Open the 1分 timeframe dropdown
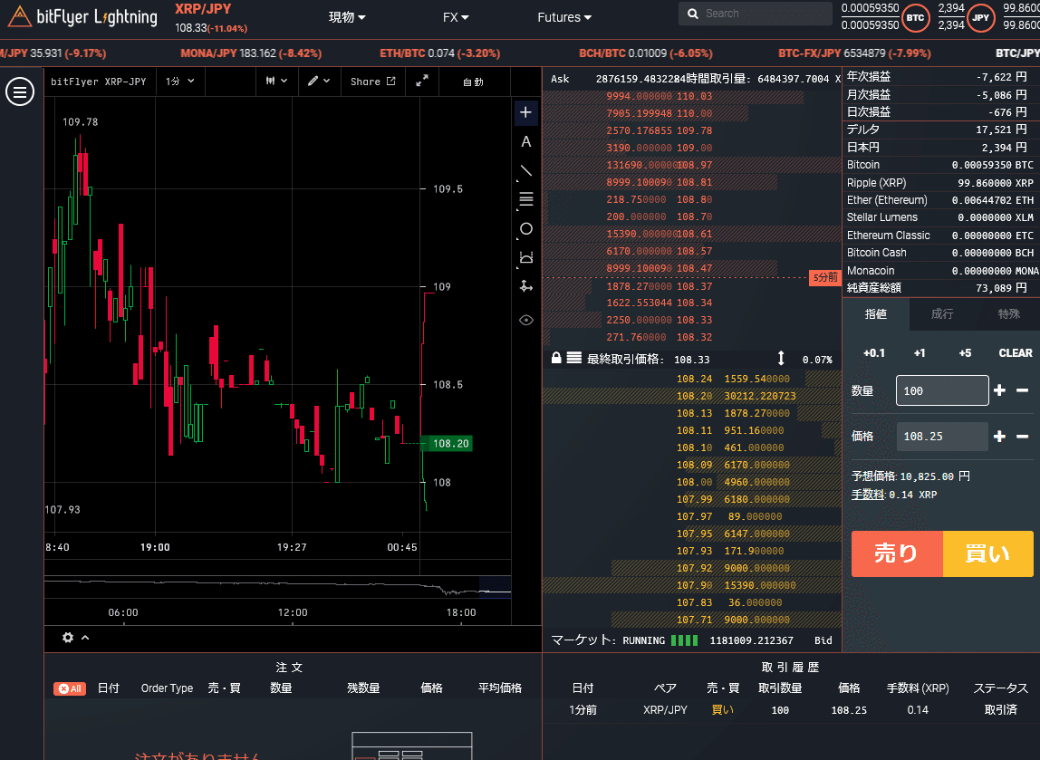 pyautogui.click(x=179, y=81)
